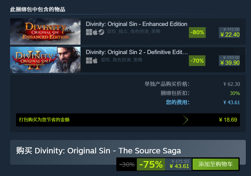Click Apple macOS icon for Original Sin 2
251x176 pixels.
click(x=95, y=61)
